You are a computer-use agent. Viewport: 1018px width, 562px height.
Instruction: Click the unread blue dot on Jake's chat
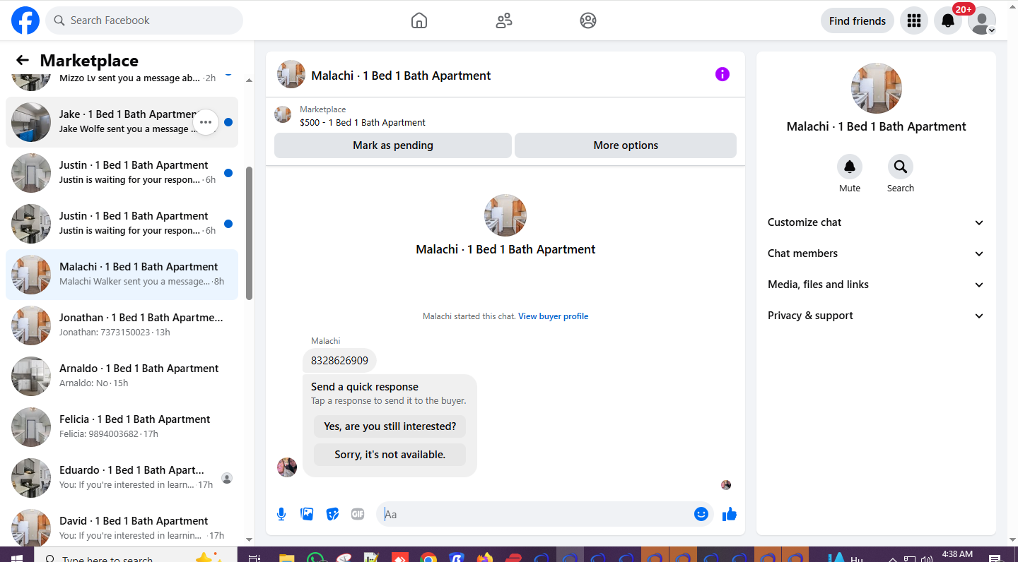(x=228, y=122)
